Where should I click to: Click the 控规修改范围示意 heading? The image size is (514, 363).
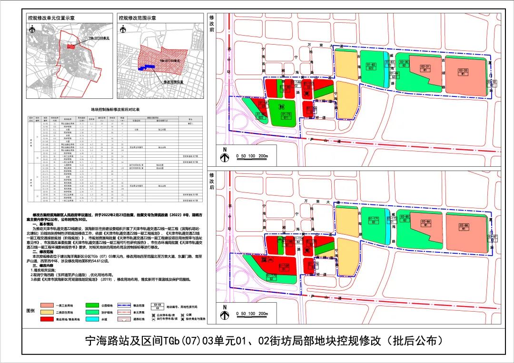[x=138, y=18]
